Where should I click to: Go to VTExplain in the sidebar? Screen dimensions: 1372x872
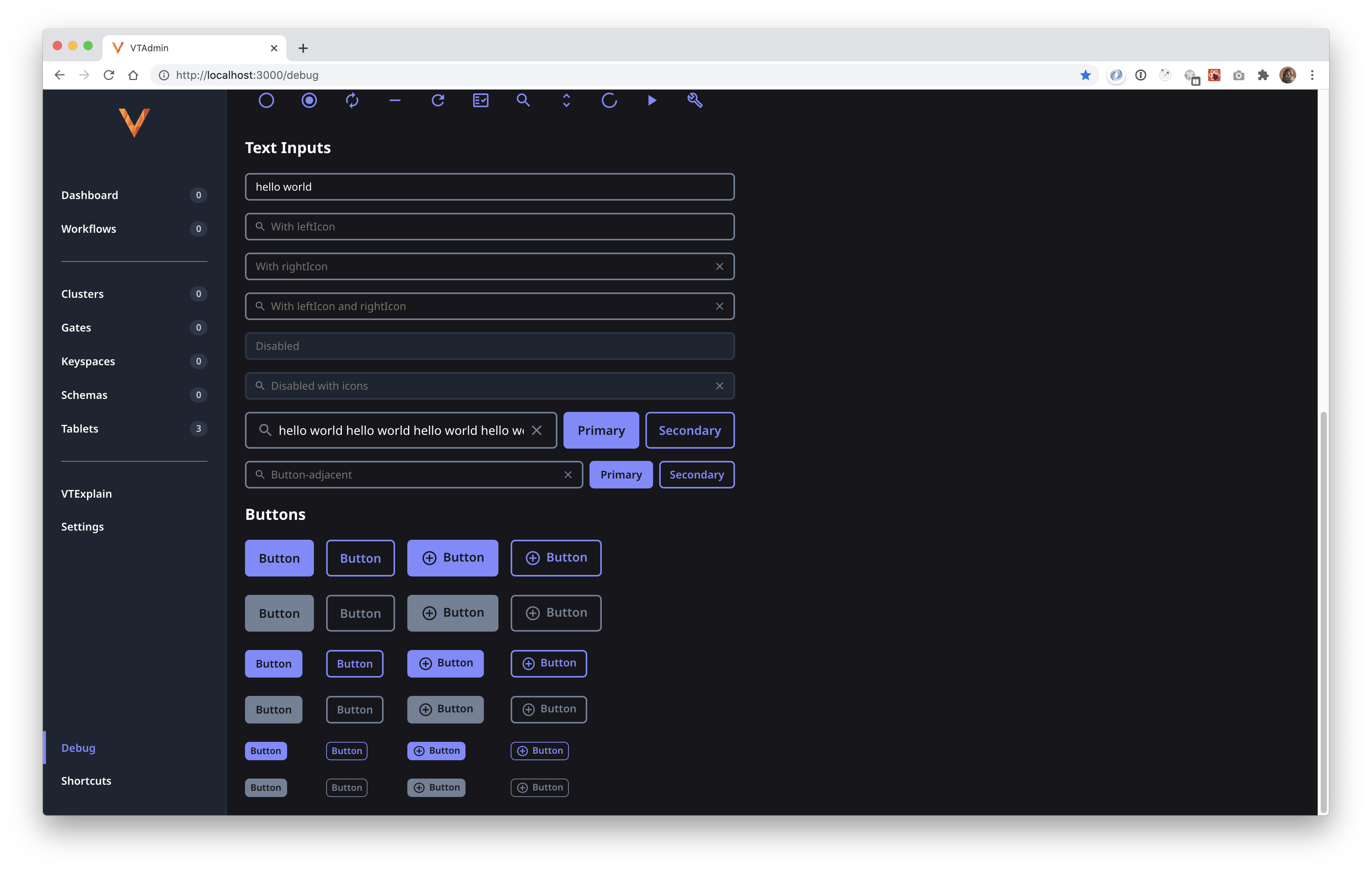click(x=87, y=494)
